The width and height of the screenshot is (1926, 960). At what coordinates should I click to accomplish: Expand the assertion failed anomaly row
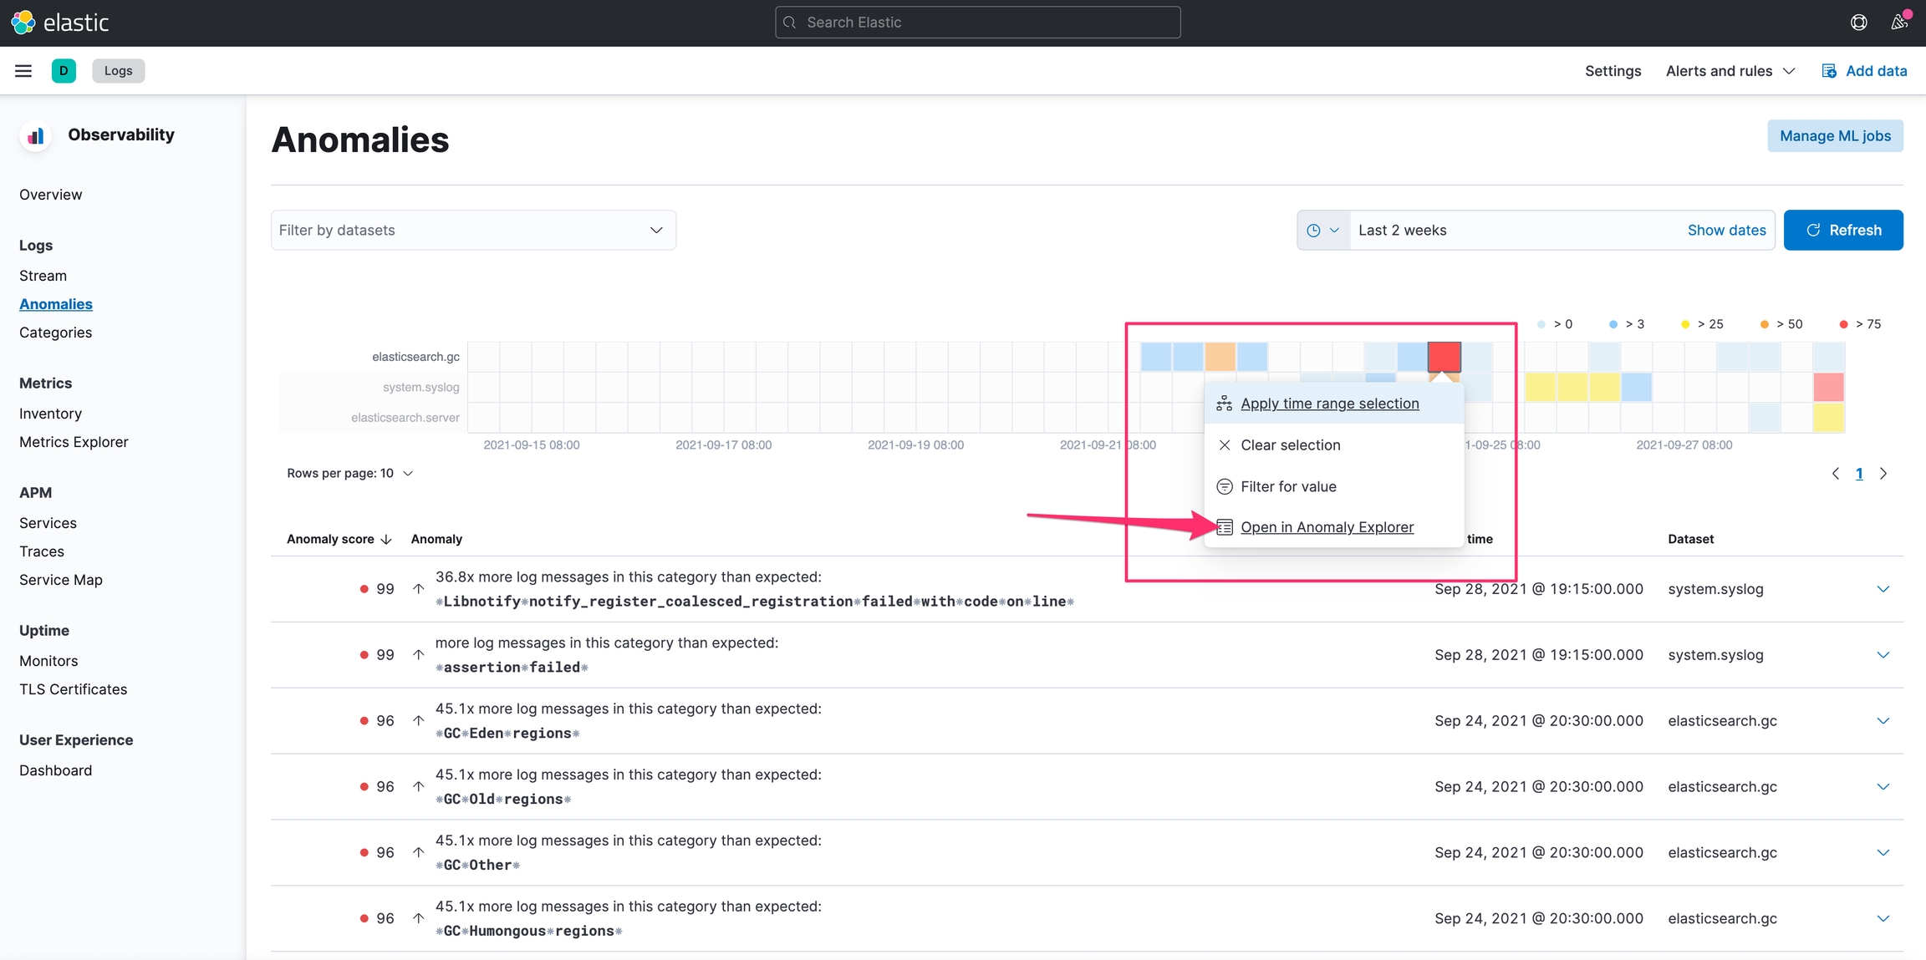click(1883, 655)
